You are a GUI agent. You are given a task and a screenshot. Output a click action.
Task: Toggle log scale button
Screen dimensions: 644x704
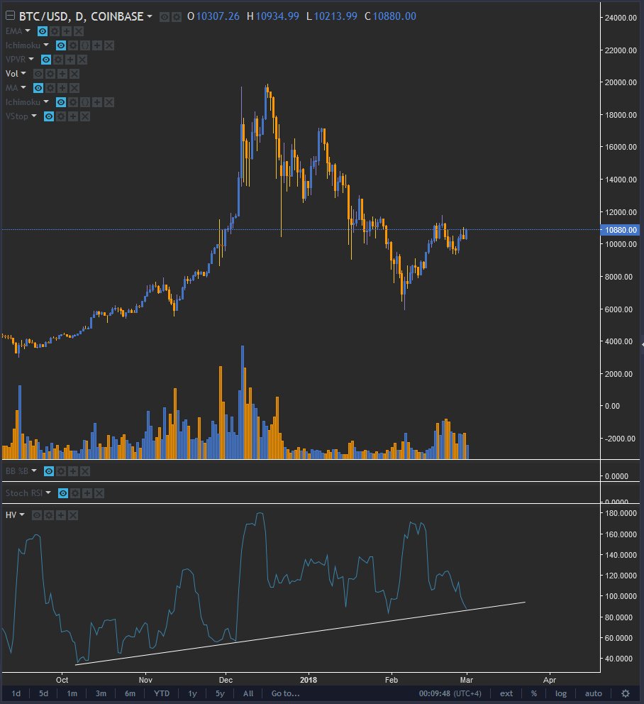pyautogui.click(x=560, y=693)
